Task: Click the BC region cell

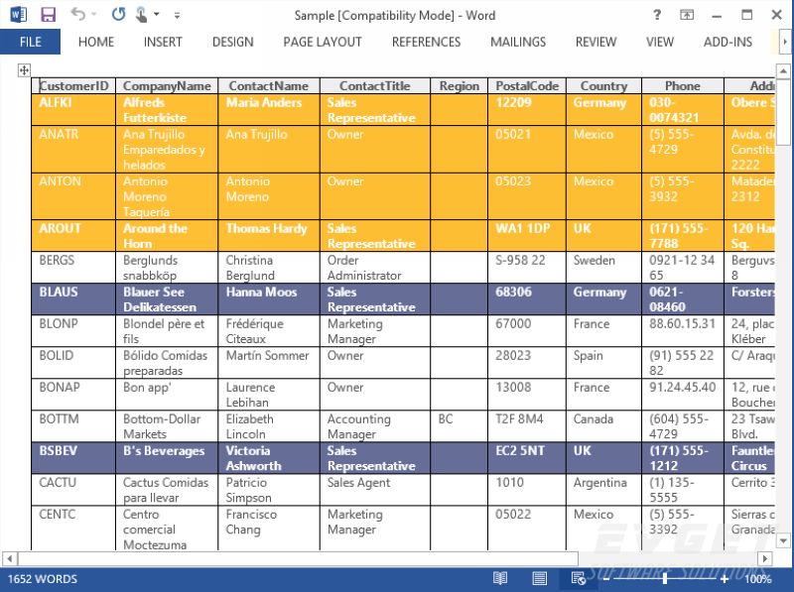Action: 460,426
